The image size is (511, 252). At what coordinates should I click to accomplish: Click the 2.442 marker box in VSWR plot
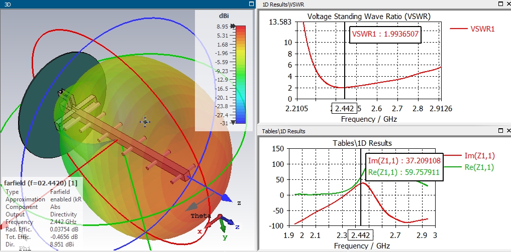[x=344, y=108]
